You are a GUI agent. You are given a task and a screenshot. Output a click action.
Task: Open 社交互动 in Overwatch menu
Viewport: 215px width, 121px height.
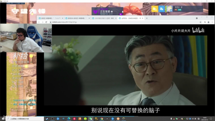pos(18,70)
